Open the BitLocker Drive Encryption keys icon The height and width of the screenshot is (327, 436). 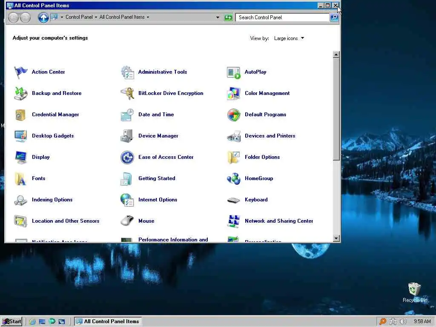pos(127,93)
